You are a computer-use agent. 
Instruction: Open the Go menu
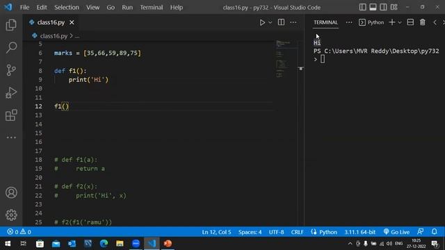pyautogui.click(x=111, y=8)
